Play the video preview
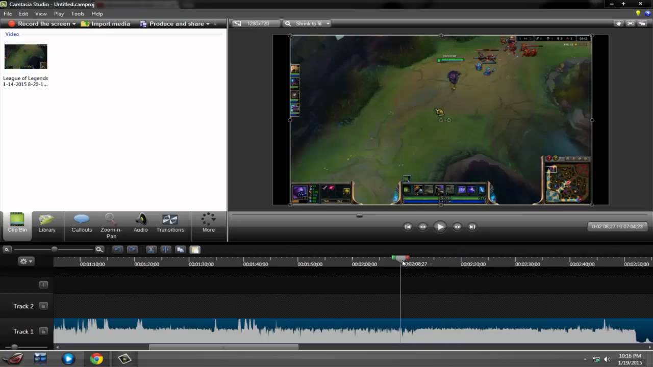Screen dimensions: 653x367 point(440,227)
